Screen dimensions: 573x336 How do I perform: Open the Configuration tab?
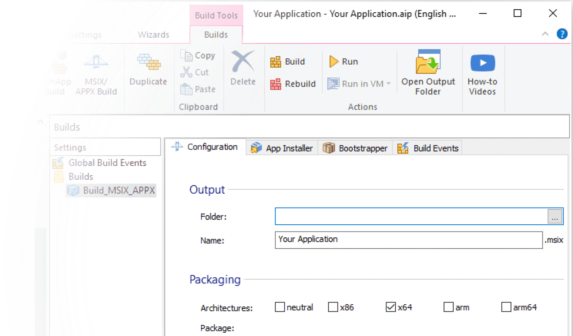(x=205, y=147)
